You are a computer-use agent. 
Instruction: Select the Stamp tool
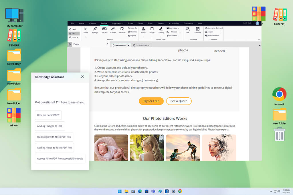(143, 30)
